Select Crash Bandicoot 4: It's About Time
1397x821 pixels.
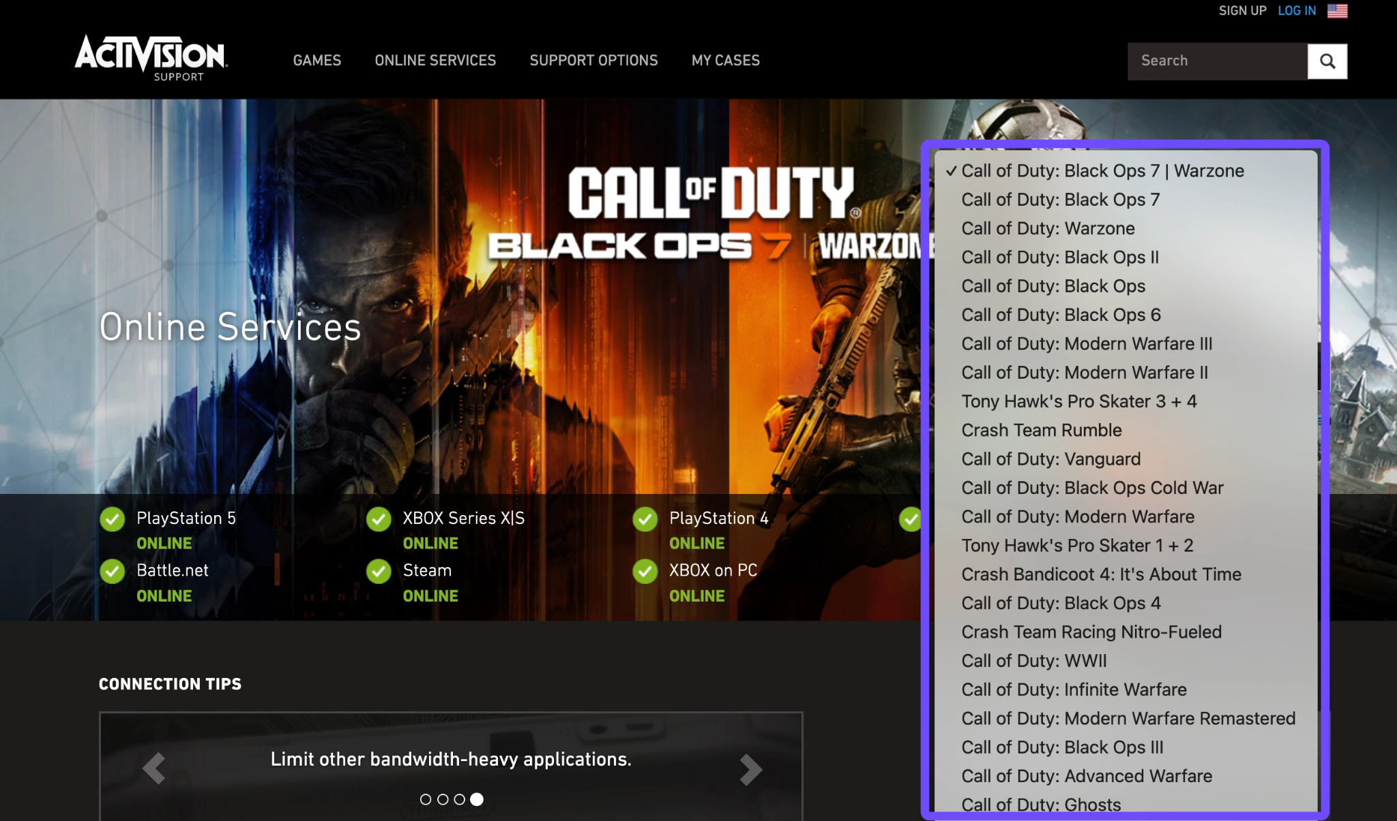[1126, 574]
